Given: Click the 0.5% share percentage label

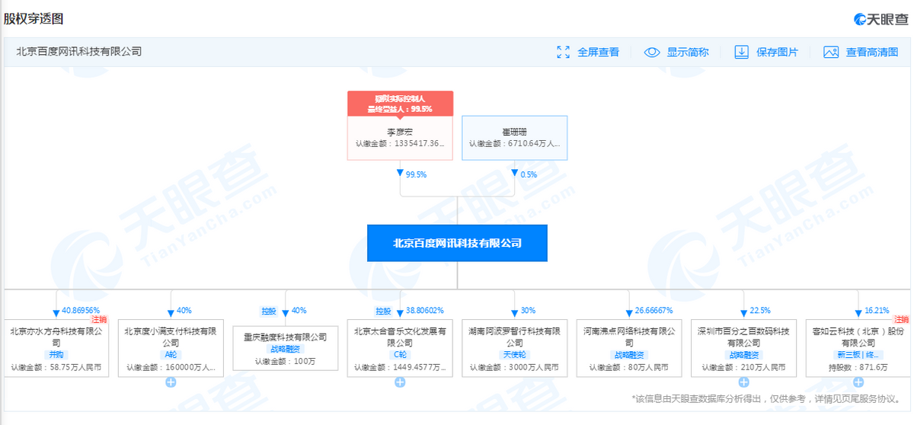Looking at the screenshot, I should [529, 174].
